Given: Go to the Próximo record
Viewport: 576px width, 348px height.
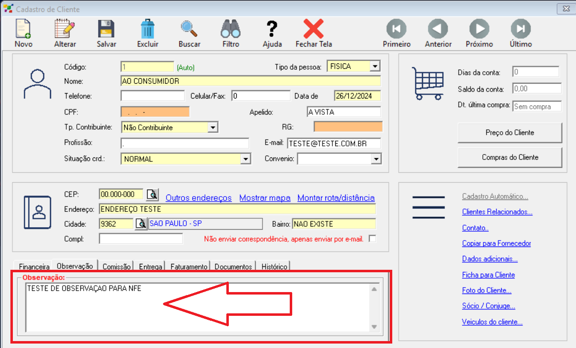Looking at the screenshot, I should point(479,29).
